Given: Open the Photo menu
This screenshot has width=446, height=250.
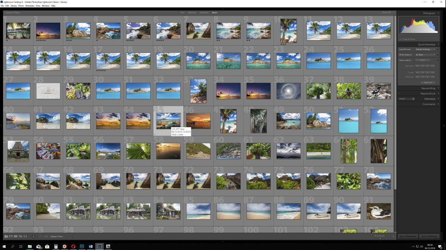Looking at the screenshot, I should pyautogui.click(x=21, y=6).
